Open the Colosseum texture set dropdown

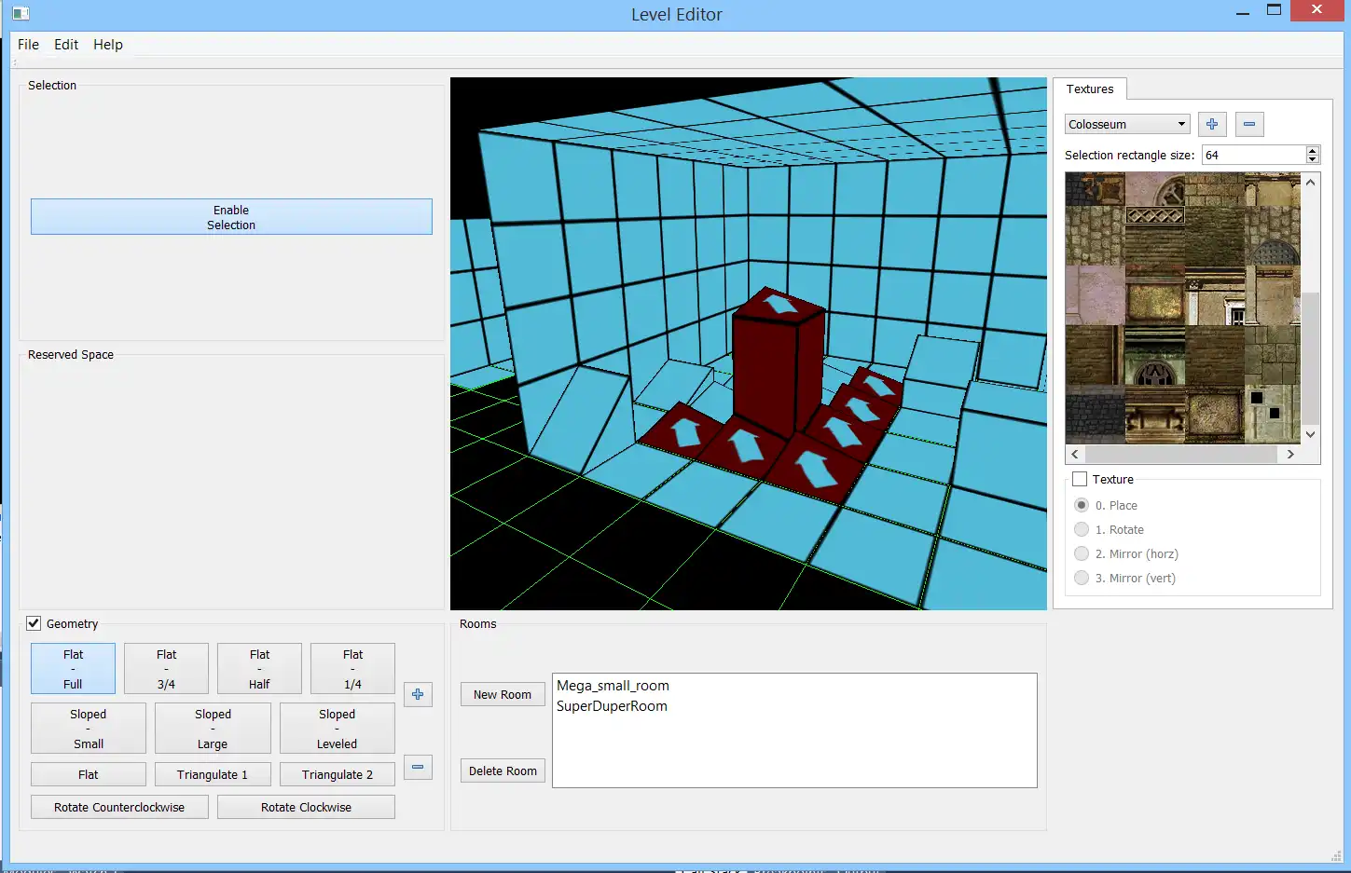(x=1126, y=124)
